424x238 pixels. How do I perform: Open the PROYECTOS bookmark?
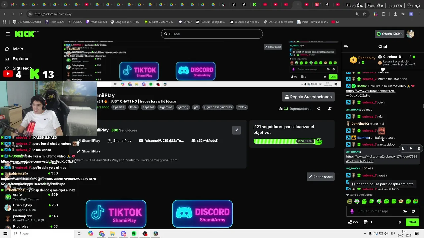pyautogui.click(x=55, y=22)
